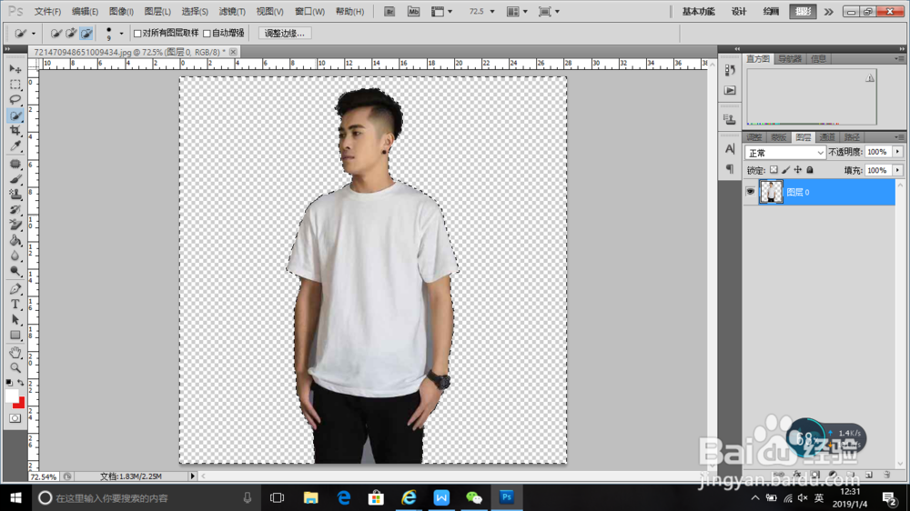Select the Paint Bucket tool
This screenshot has height=511, width=910.
(x=15, y=240)
